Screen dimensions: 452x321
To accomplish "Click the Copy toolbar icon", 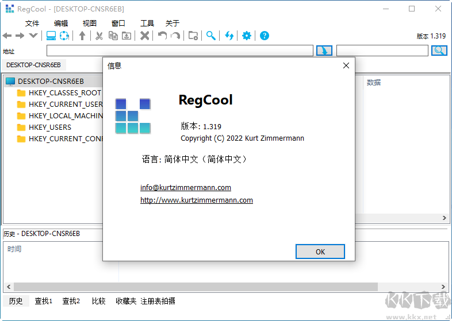I will [x=113, y=36].
